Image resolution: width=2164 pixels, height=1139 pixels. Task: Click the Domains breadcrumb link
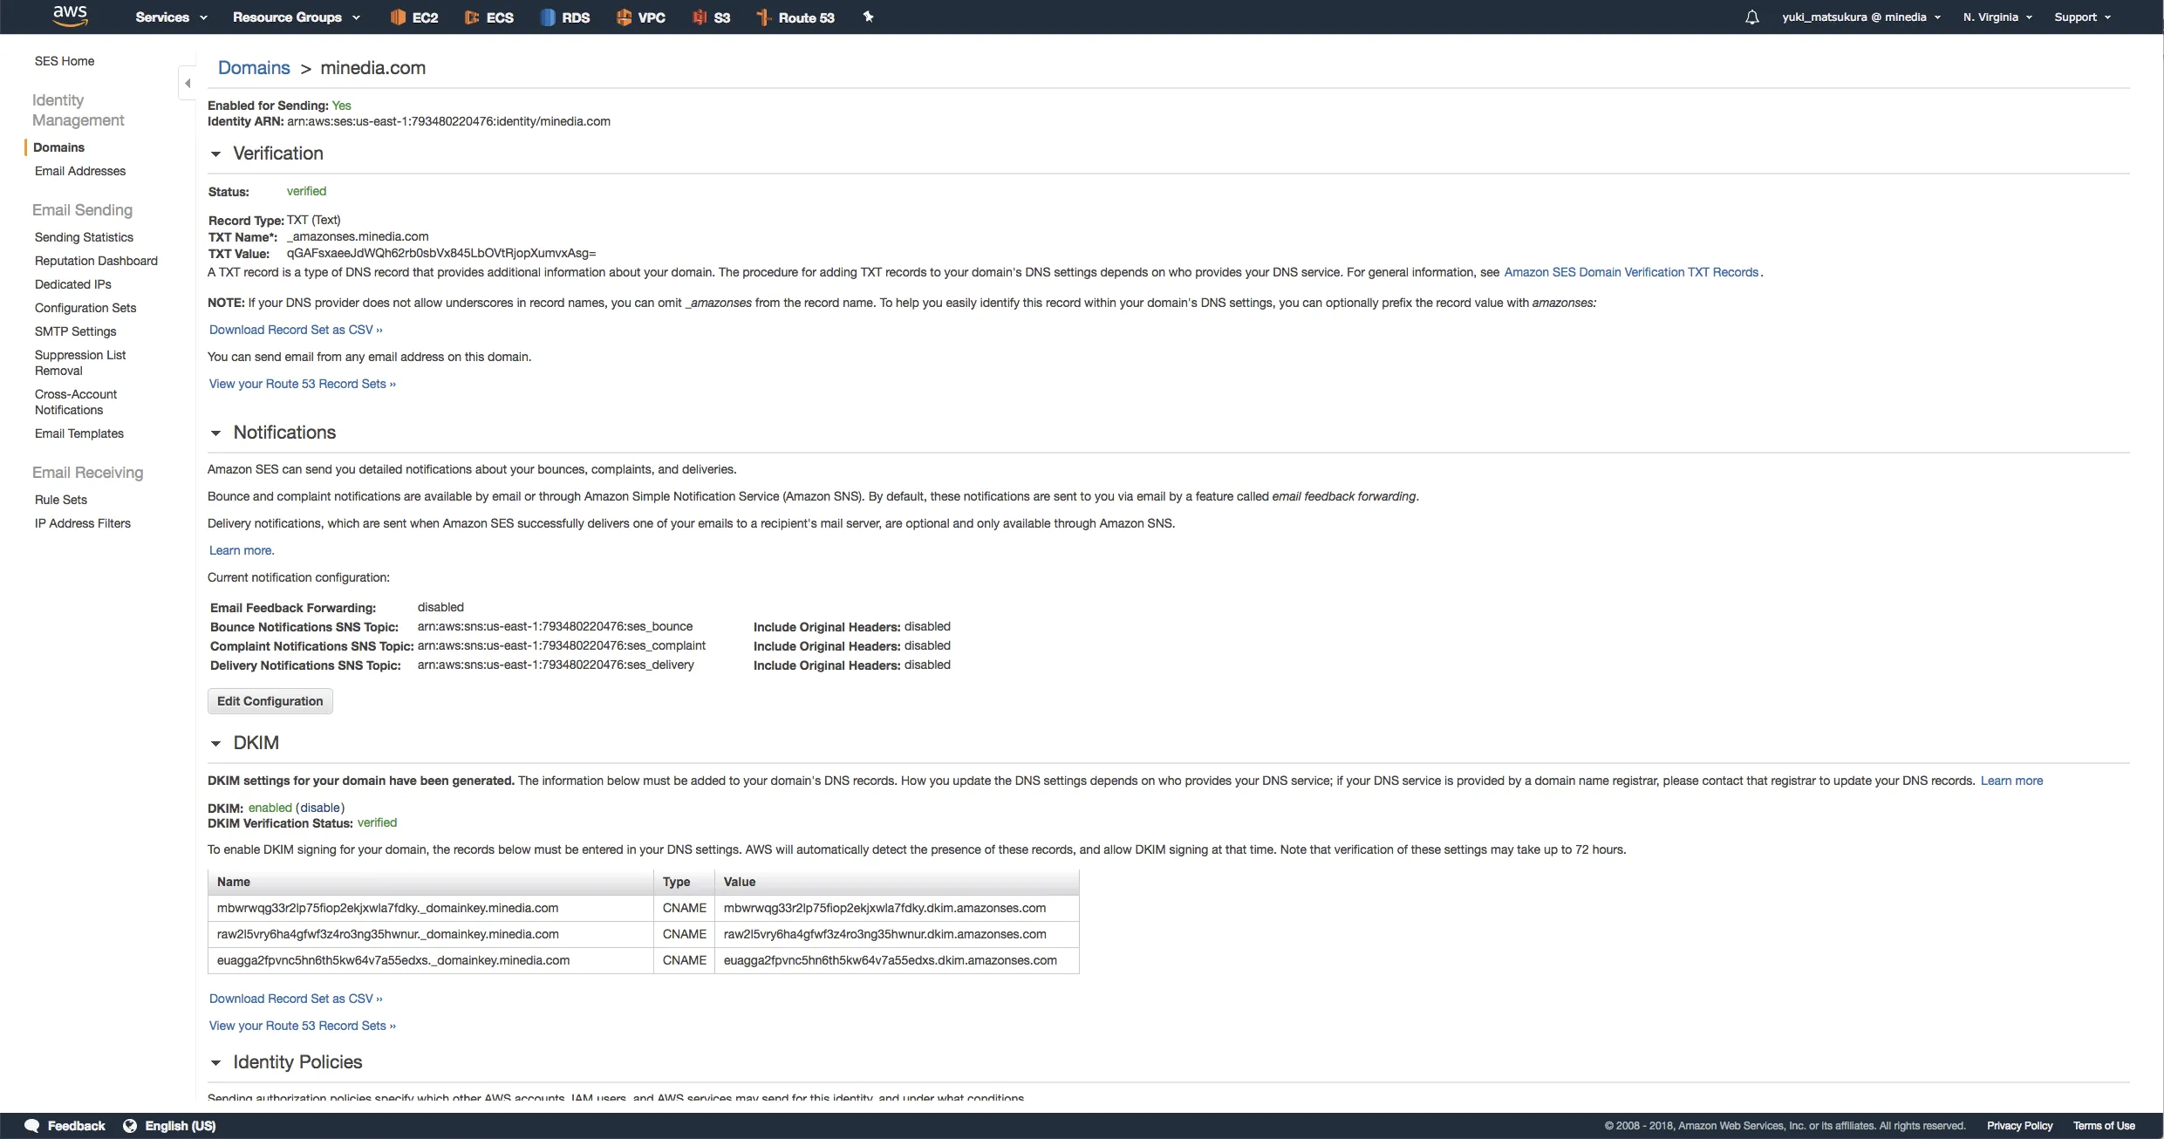pos(254,68)
